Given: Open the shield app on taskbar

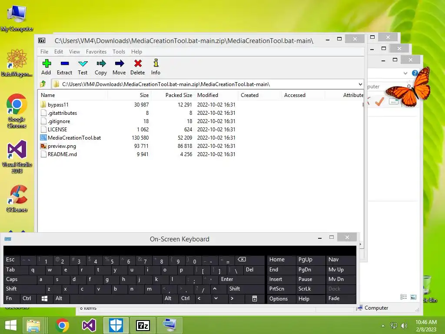Looking at the screenshot, I should (x=116, y=325).
